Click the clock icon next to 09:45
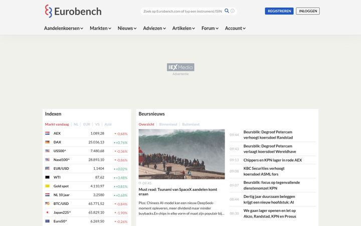 click(140, 183)
